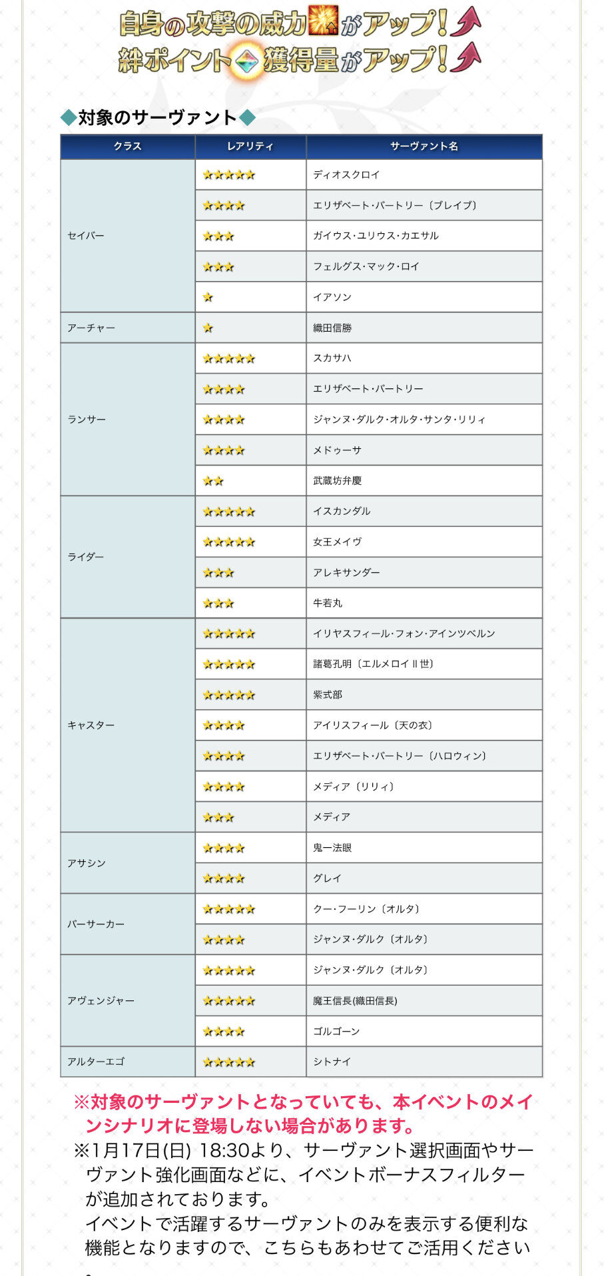Click the two-star rating beside 武蔵坊弁慶

point(213,481)
